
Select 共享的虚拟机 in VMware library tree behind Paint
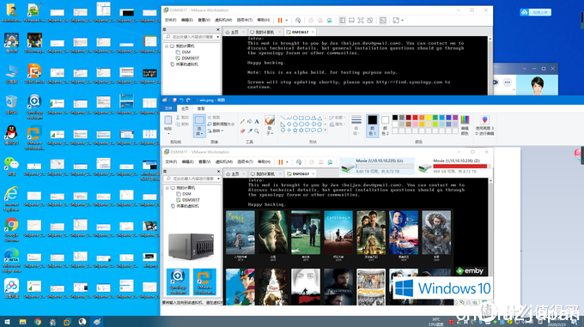click(x=187, y=64)
